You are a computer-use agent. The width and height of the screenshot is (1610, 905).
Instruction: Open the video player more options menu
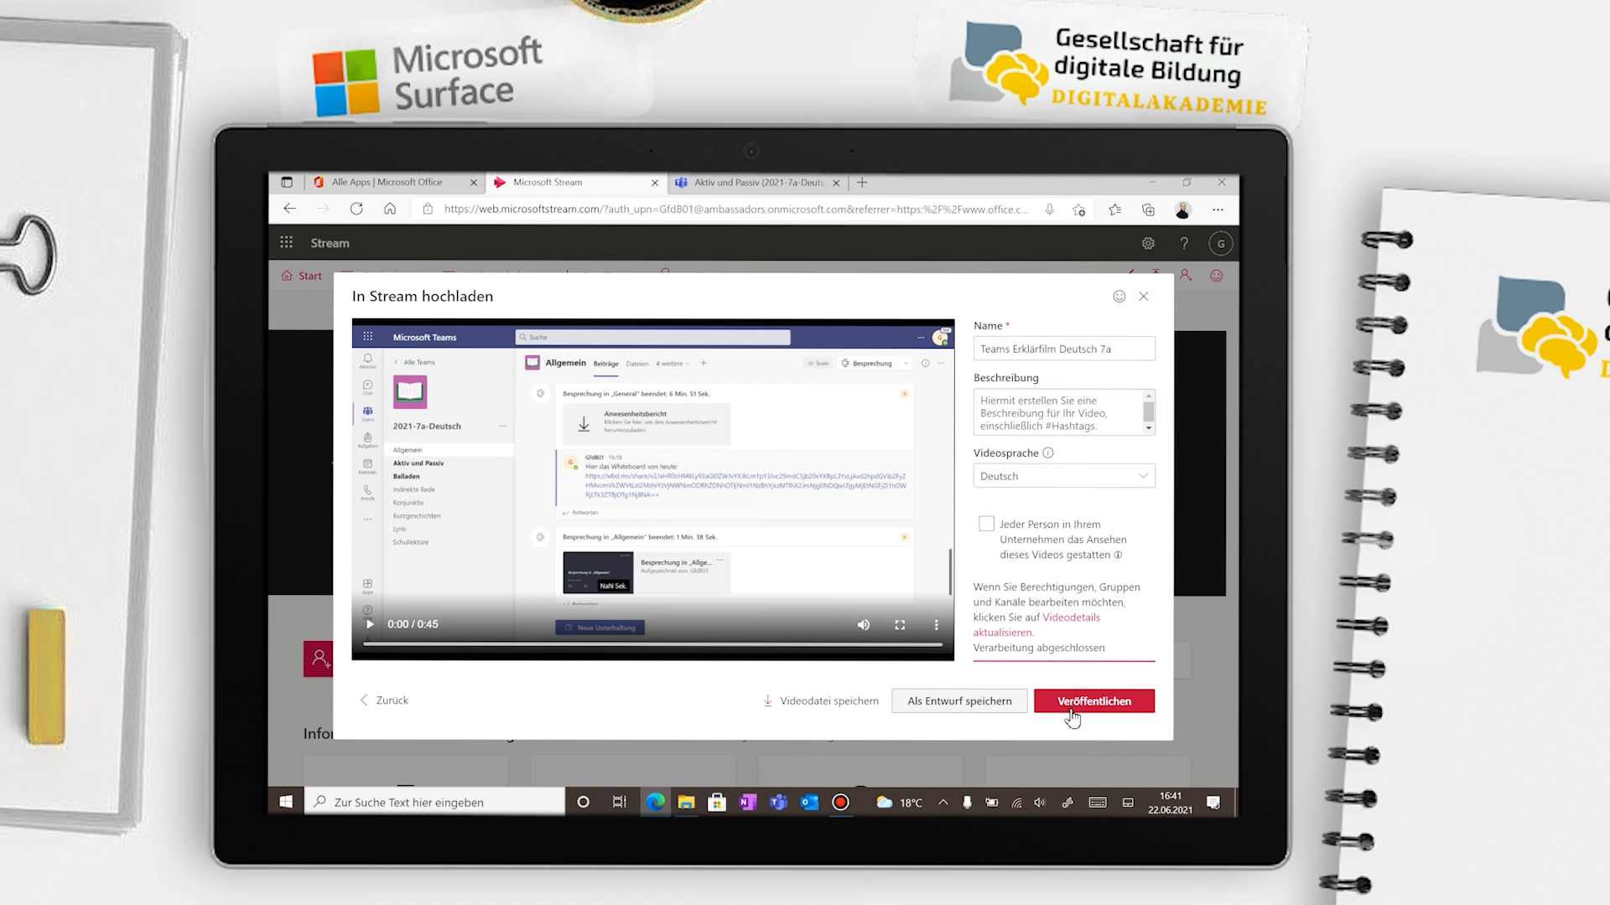[936, 625]
